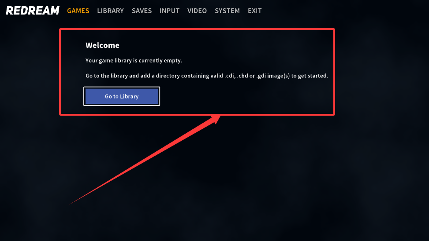Open the SYSTEM tab

pyautogui.click(x=228, y=11)
